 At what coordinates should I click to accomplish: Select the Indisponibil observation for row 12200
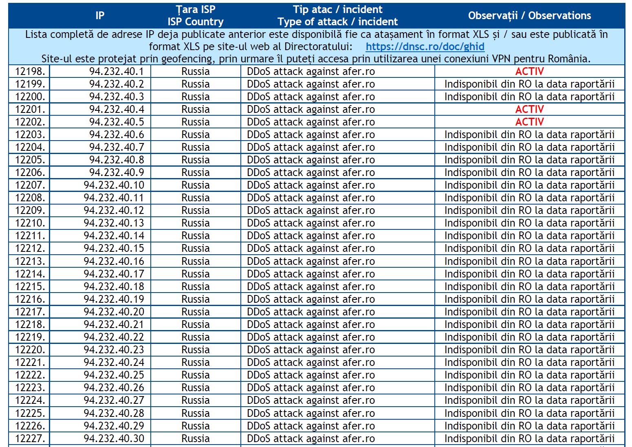point(529,97)
